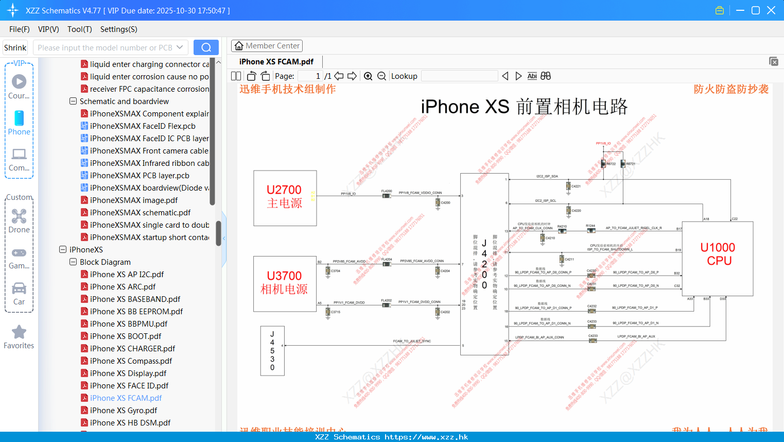This screenshot has height=442, width=784.
Task: Click the binoculars search icon
Action: (546, 76)
